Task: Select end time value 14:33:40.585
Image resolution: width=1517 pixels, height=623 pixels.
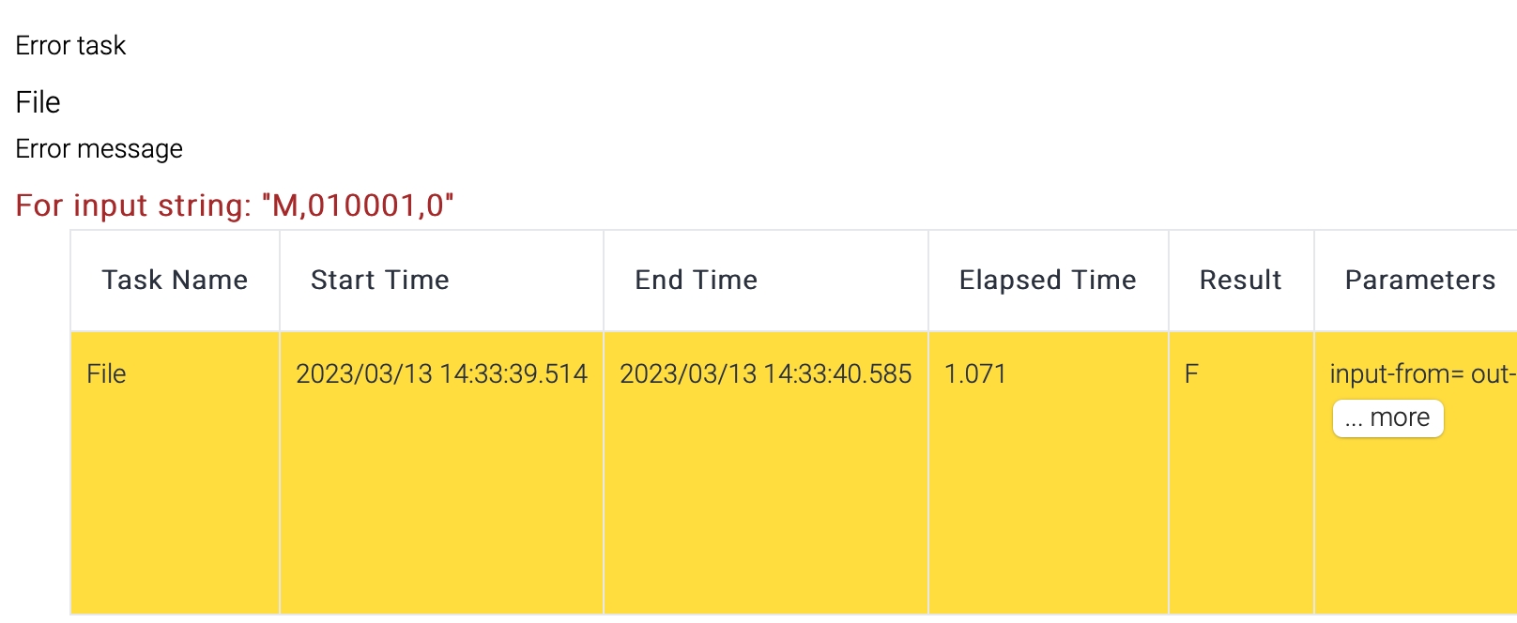Action: 765,374
